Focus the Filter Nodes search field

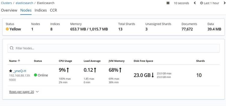point(114,48)
